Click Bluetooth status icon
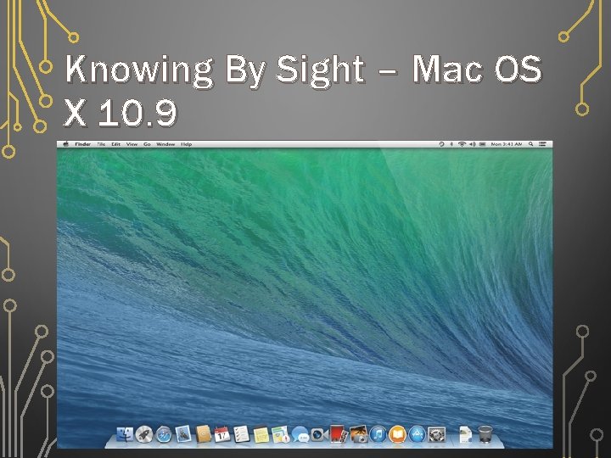The height and width of the screenshot is (458, 611). coord(451,144)
